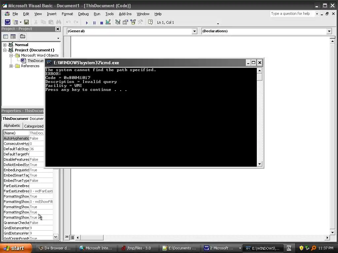Viewport: 338px width, 253px height.
Task: Close the Project panel with X
Action: (x=58, y=29)
